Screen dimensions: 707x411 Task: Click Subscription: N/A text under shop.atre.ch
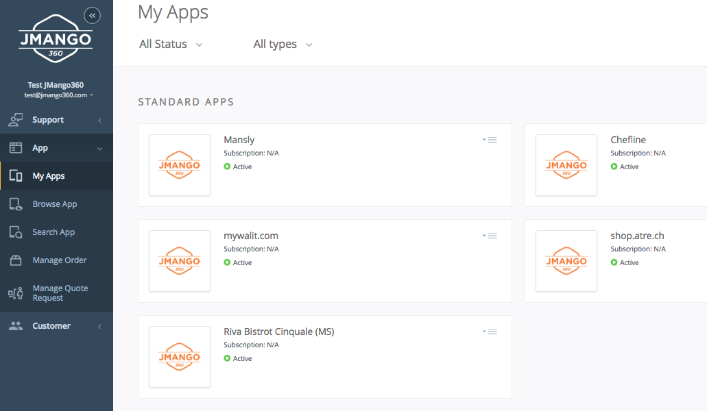pyautogui.click(x=638, y=249)
